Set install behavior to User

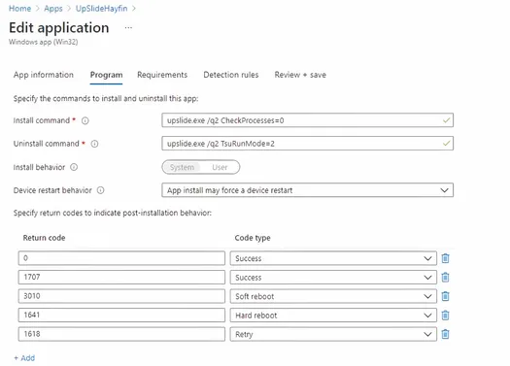click(220, 167)
